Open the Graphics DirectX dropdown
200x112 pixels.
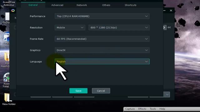(102, 50)
